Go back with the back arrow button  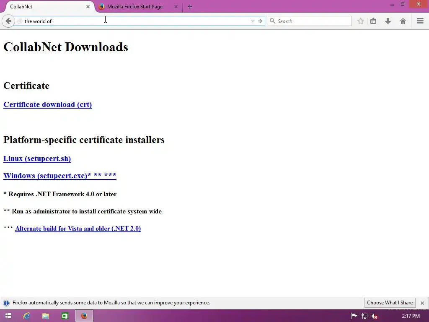(x=8, y=21)
